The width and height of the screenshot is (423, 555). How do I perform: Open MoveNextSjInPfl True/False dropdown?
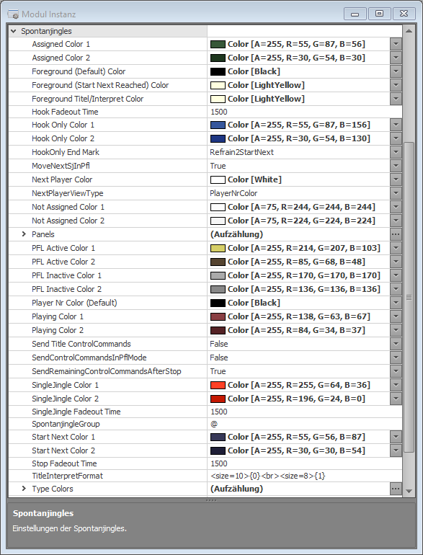tap(396, 166)
